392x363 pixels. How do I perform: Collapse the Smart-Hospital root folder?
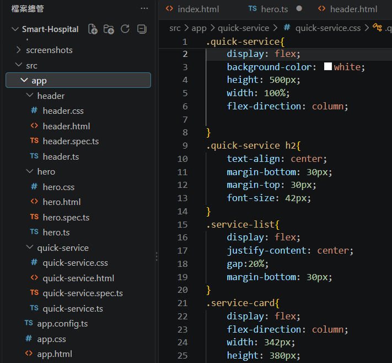(x=15, y=29)
